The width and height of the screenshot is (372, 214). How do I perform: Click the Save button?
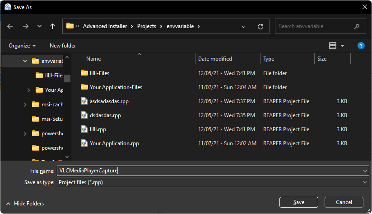tap(299, 202)
